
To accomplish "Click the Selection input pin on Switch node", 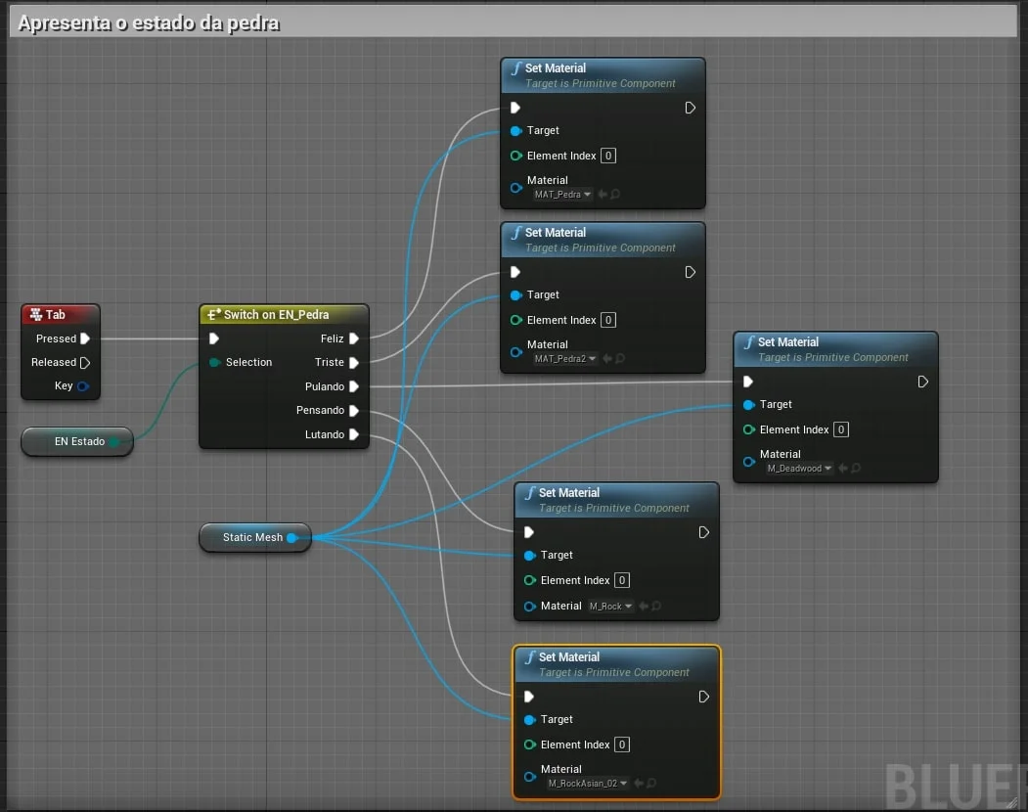I will click(x=214, y=363).
